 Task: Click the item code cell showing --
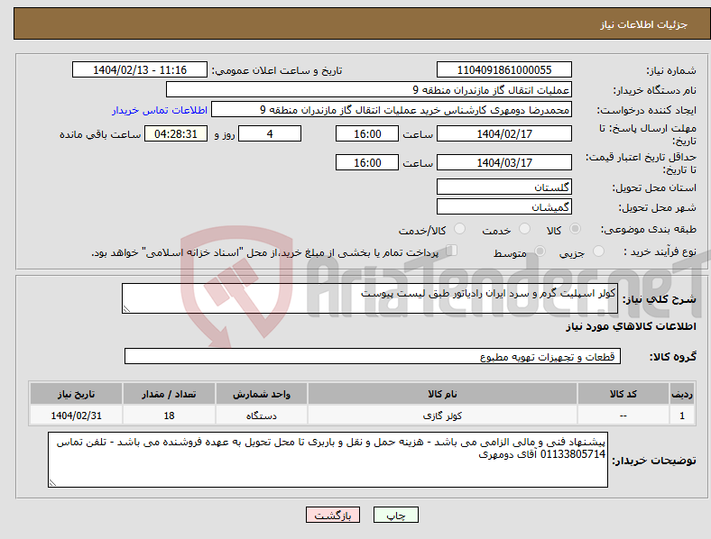[x=623, y=416]
